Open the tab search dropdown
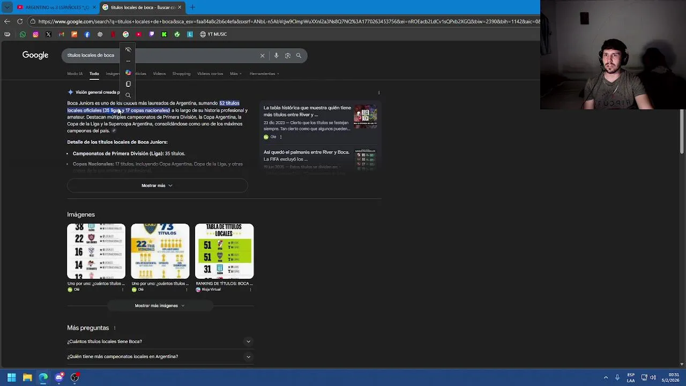The width and height of the screenshot is (686, 386). 6,7
